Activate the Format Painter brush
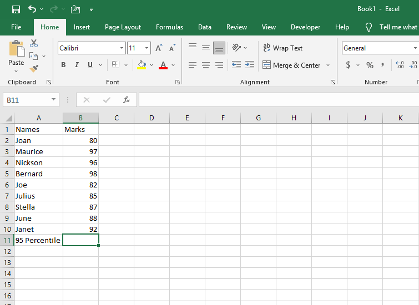 [34, 69]
